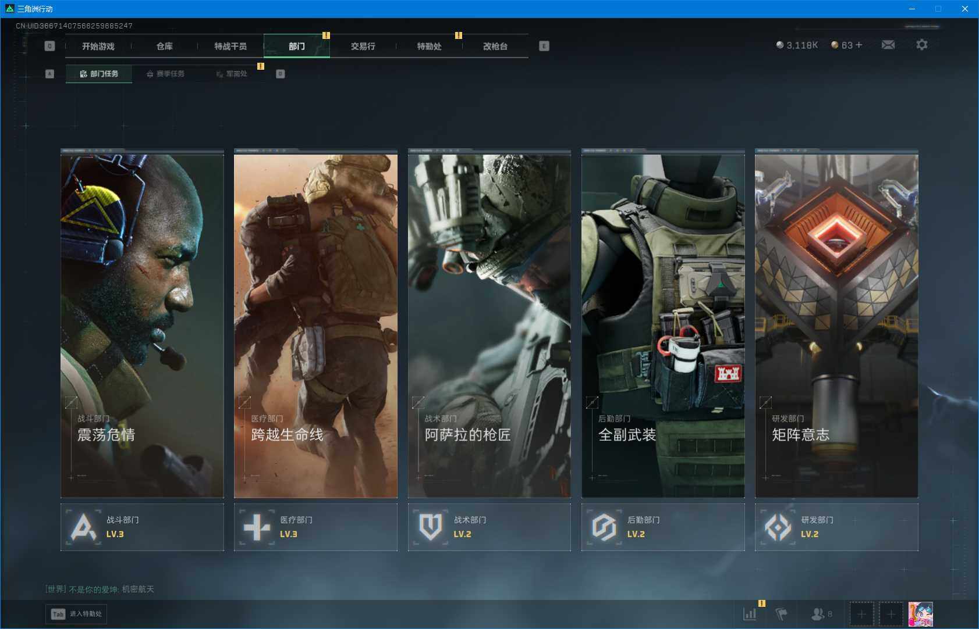The width and height of the screenshot is (979, 629).
Task: Open the friends list icon
Action: tap(818, 614)
